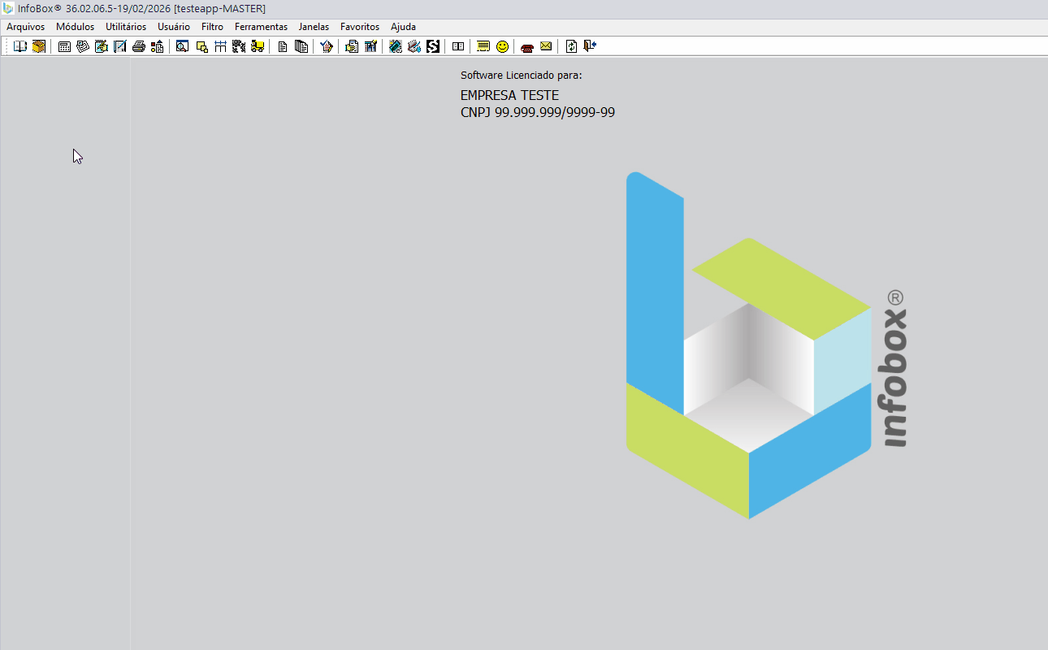
Task: Open the Ferramentas menu
Action: pos(261,27)
